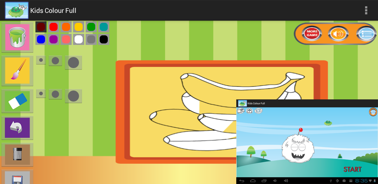Open the book icon in the preview window
The height and width of the screenshot is (184, 378).
pyautogui.click(x=241, y=111)
